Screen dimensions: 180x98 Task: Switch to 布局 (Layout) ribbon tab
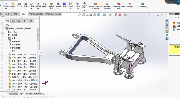[x=7, y=14]
